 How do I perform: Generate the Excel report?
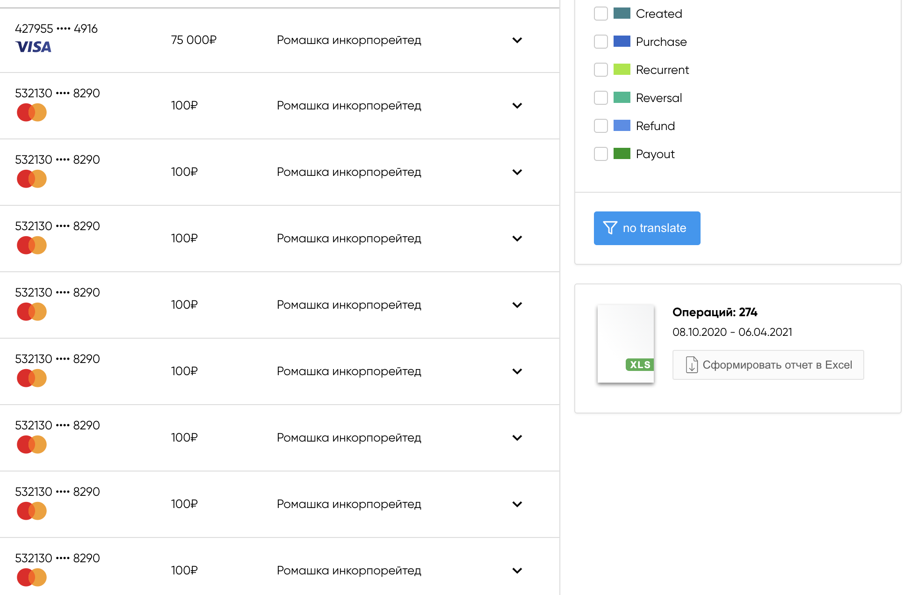768,365
